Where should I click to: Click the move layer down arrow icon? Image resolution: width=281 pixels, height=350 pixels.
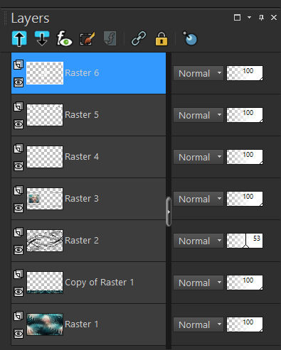pyautogui.click(x=42, y=38)
